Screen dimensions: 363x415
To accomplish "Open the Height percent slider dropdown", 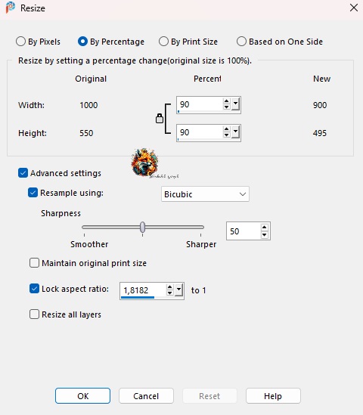I will coord(235,132).
